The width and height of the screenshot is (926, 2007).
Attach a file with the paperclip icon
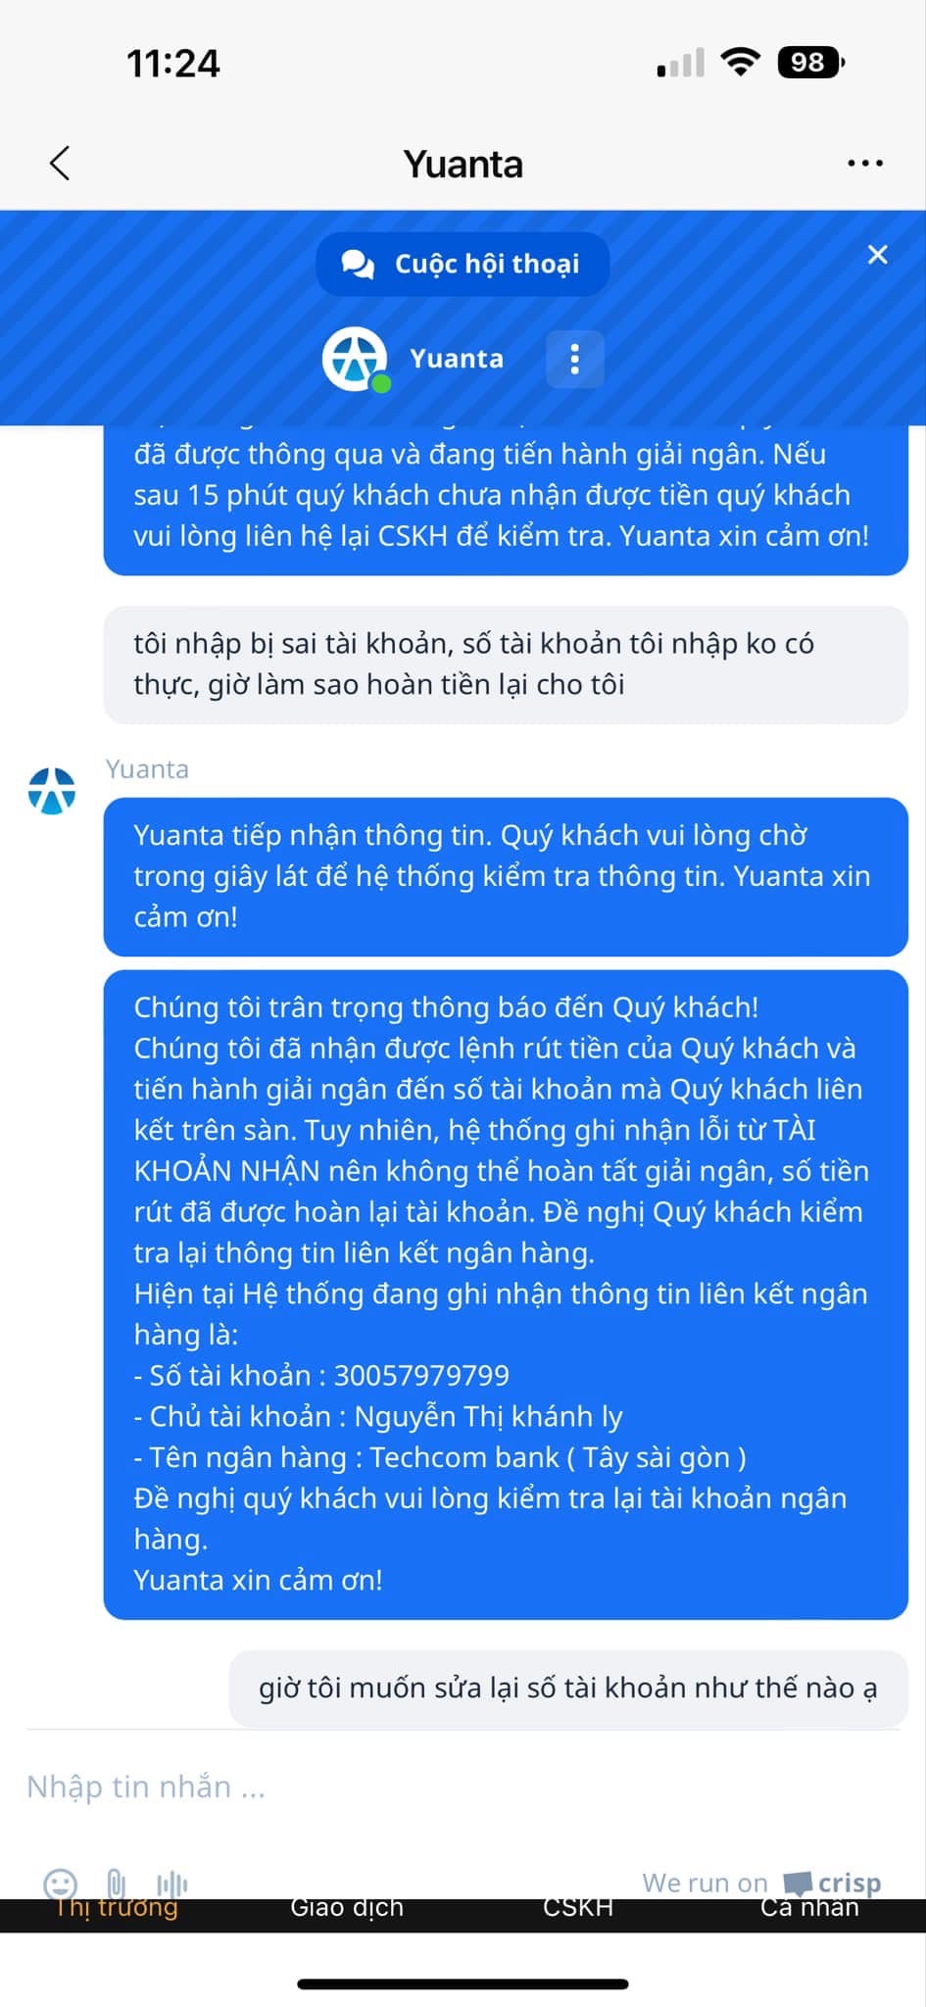pyautogui.click(x=116, y=1883)
